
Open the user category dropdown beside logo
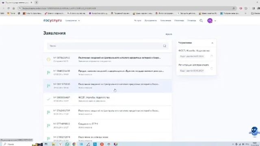[x=72, y=21]
